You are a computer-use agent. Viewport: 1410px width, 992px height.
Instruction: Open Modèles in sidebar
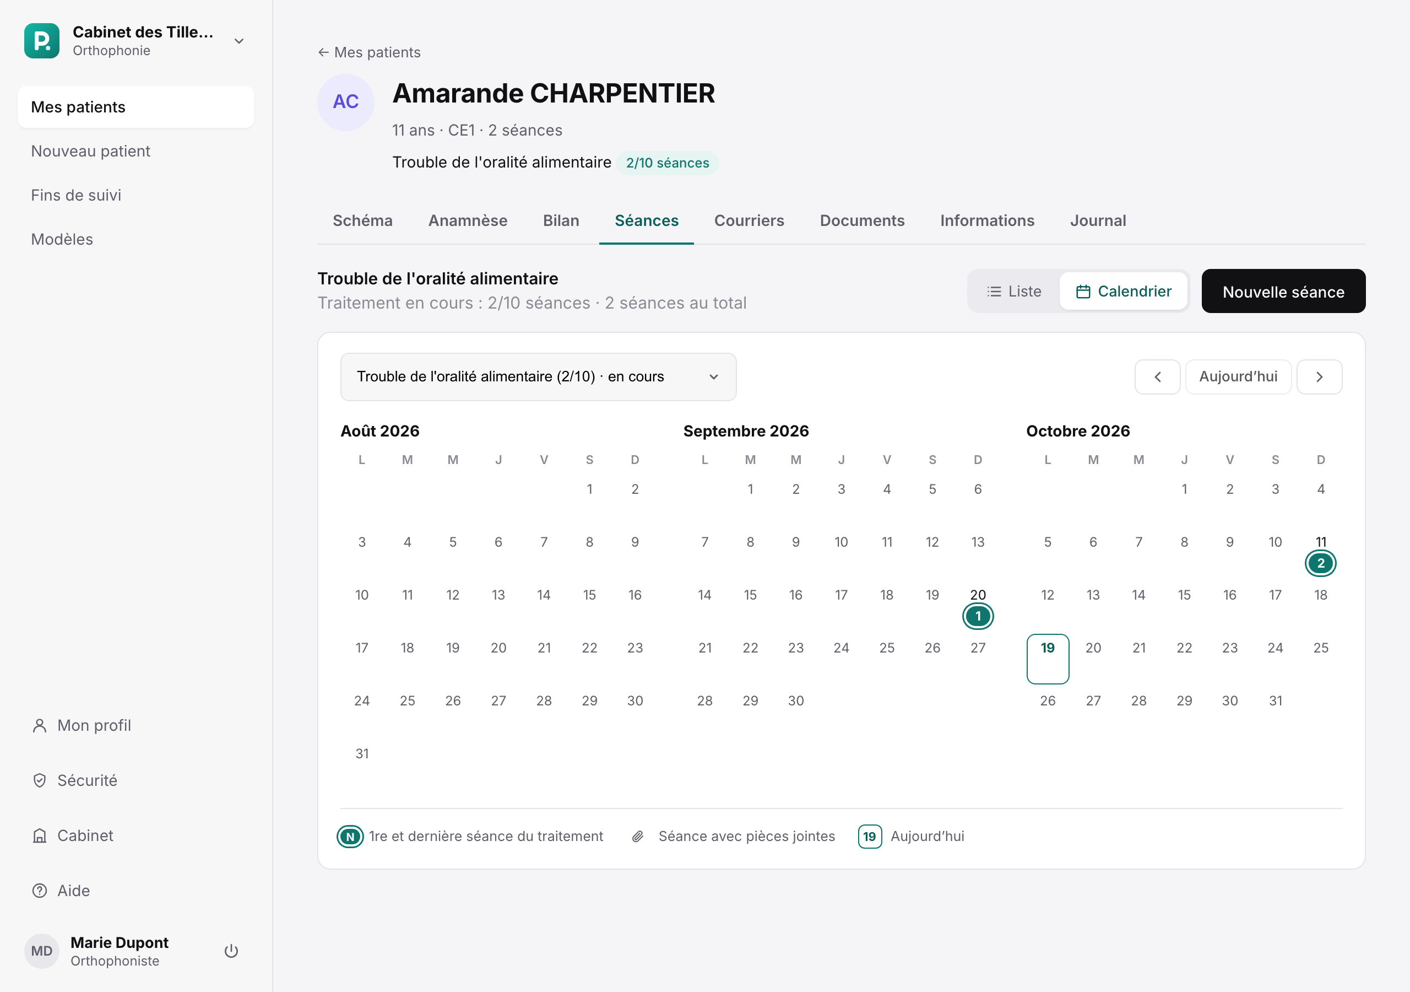tap(135, 239)
